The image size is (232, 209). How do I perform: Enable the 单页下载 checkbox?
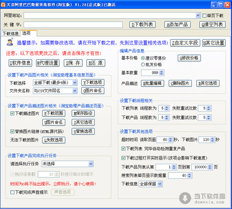click(204, 15)
